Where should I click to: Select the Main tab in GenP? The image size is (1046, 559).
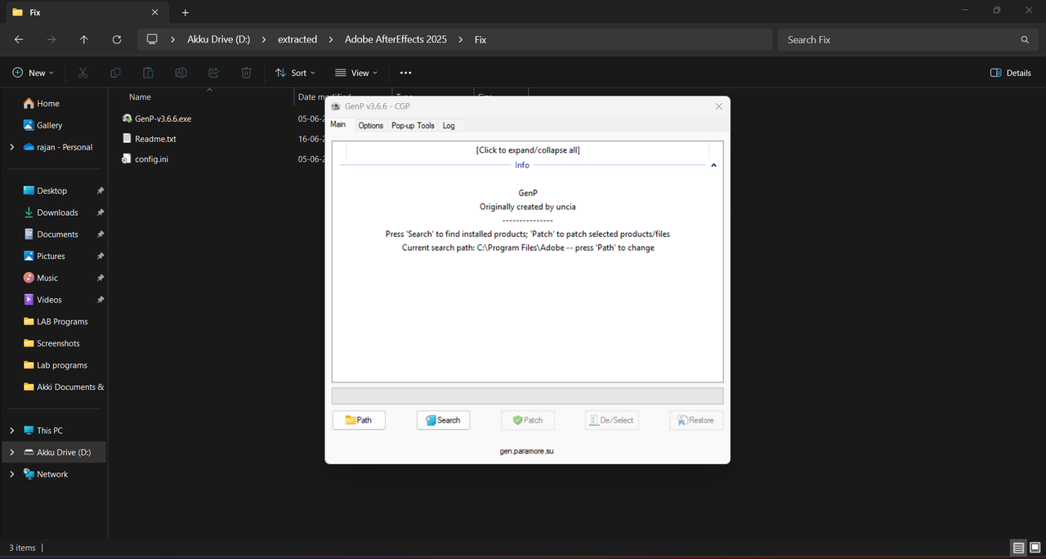click(338, 124)
